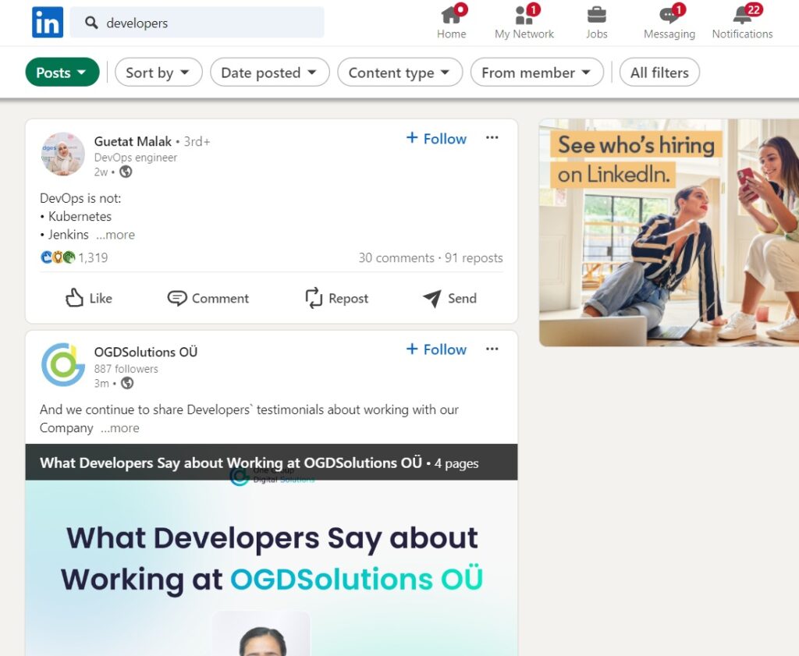Viewport: 799px width, 656px height.
Task: Go to Jobs briefcase icon
Action: 596,16
